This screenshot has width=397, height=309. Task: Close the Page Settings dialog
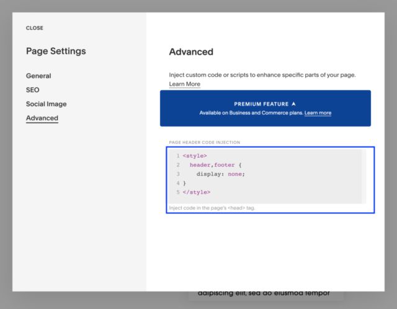coord(35,28)
